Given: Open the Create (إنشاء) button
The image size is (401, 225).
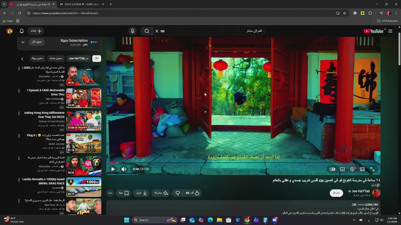Looking at the screenshot, I should tap(36, 31).
